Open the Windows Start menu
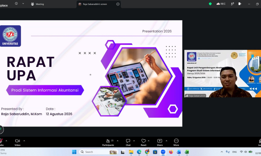The image size is (261, 156). pos(74,152)
